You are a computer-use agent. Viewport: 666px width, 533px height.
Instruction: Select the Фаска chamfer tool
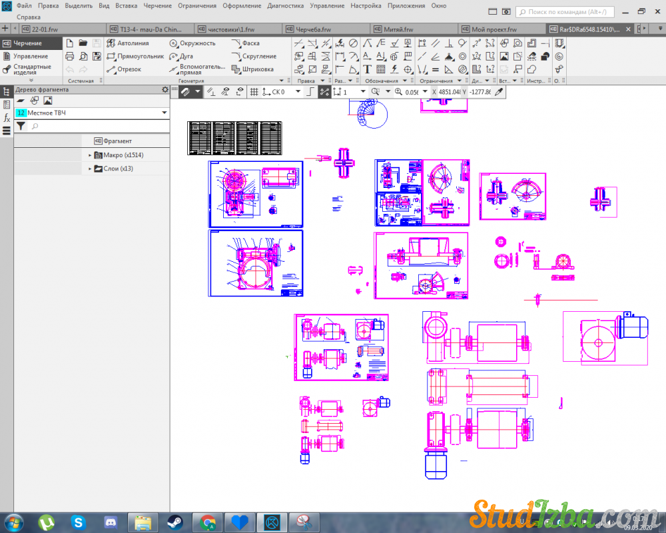click(x=246, y=43)
